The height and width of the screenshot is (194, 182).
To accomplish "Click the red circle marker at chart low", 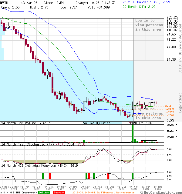I will pyautogui.click(x=130, y=122).
